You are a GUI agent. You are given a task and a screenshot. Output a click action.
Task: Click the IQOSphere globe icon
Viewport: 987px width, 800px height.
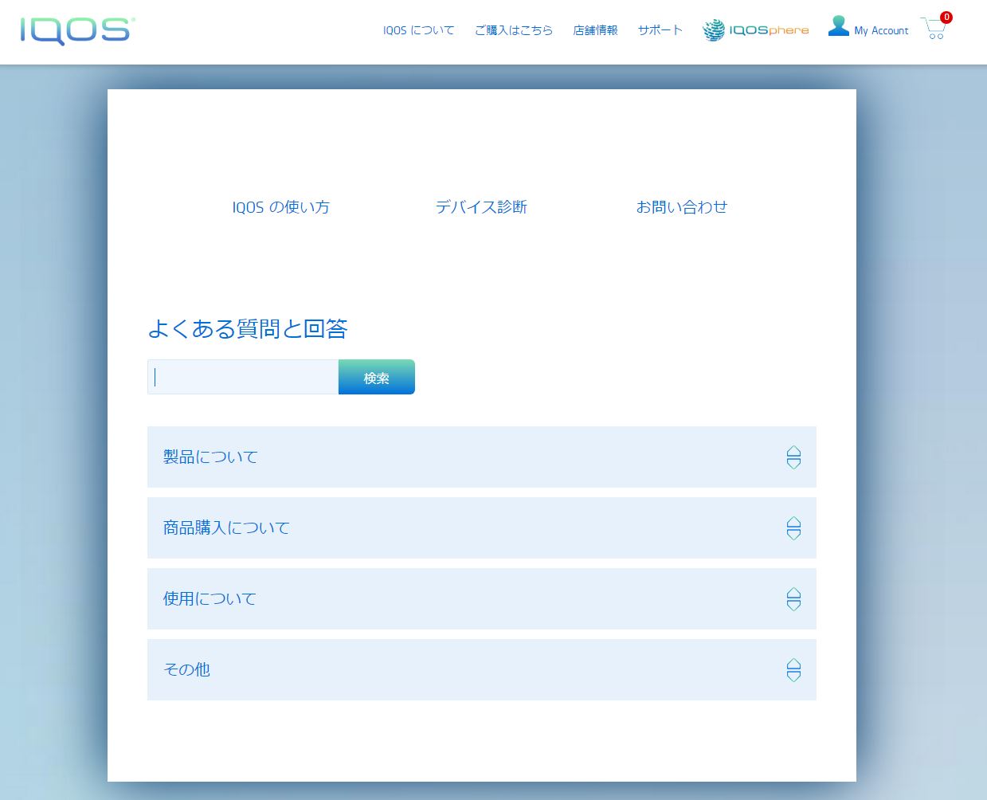coord(714,30)
